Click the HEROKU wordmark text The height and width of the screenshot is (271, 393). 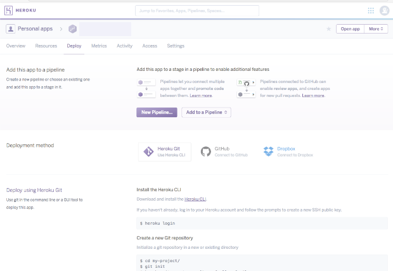(x=26, y=11)
